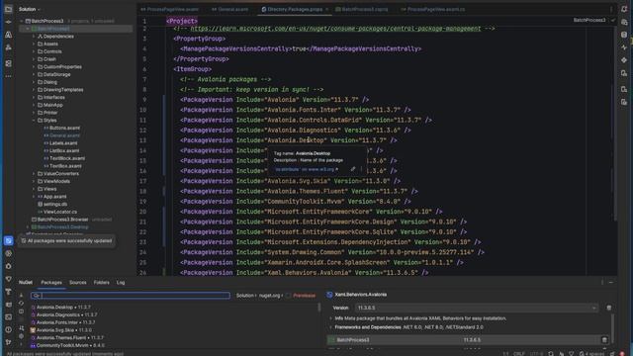This screenshot has width=633, height=356.
Task: Open the Problems tool window icon
Action: (x=9, y=329)
